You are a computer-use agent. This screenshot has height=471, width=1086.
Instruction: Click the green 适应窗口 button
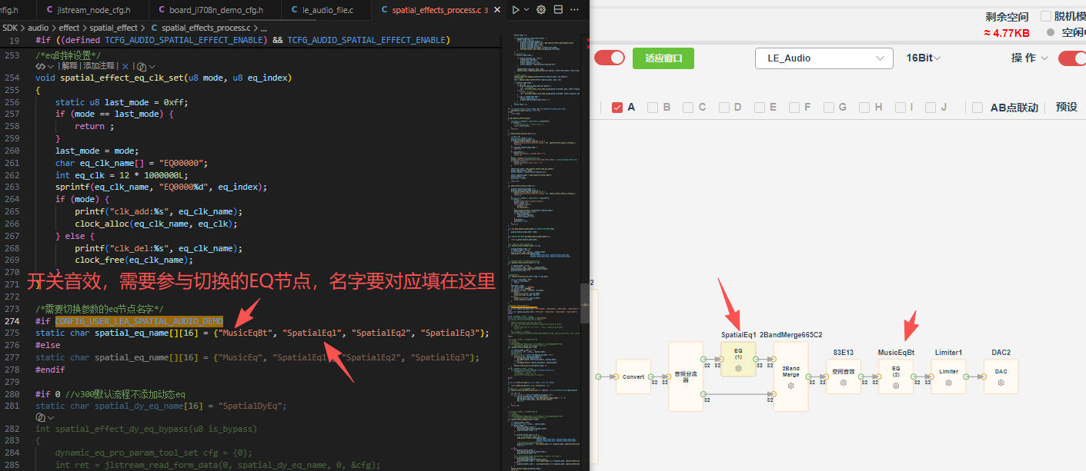point(663,58)
